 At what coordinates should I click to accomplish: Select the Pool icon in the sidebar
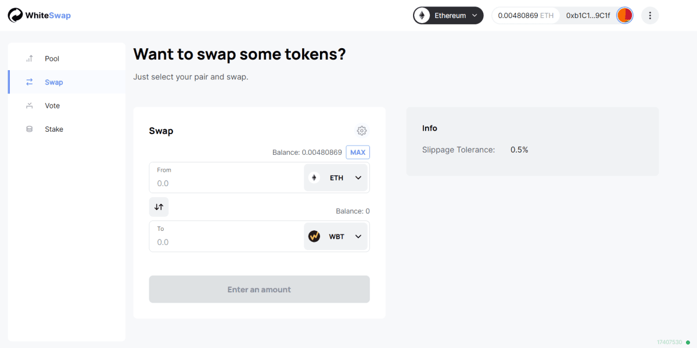[x=29, y=58]
